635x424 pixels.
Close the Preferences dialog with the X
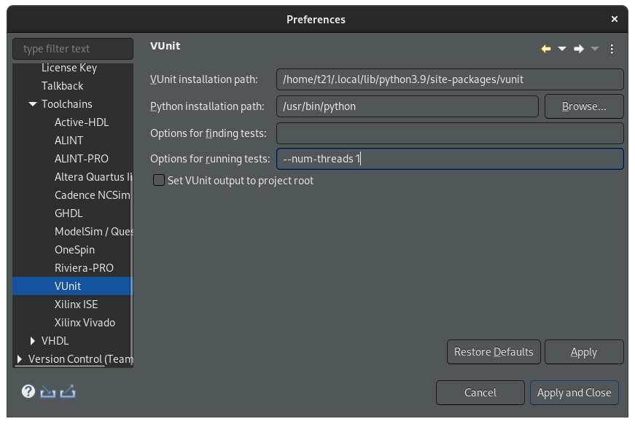click(x=615, y=19)
